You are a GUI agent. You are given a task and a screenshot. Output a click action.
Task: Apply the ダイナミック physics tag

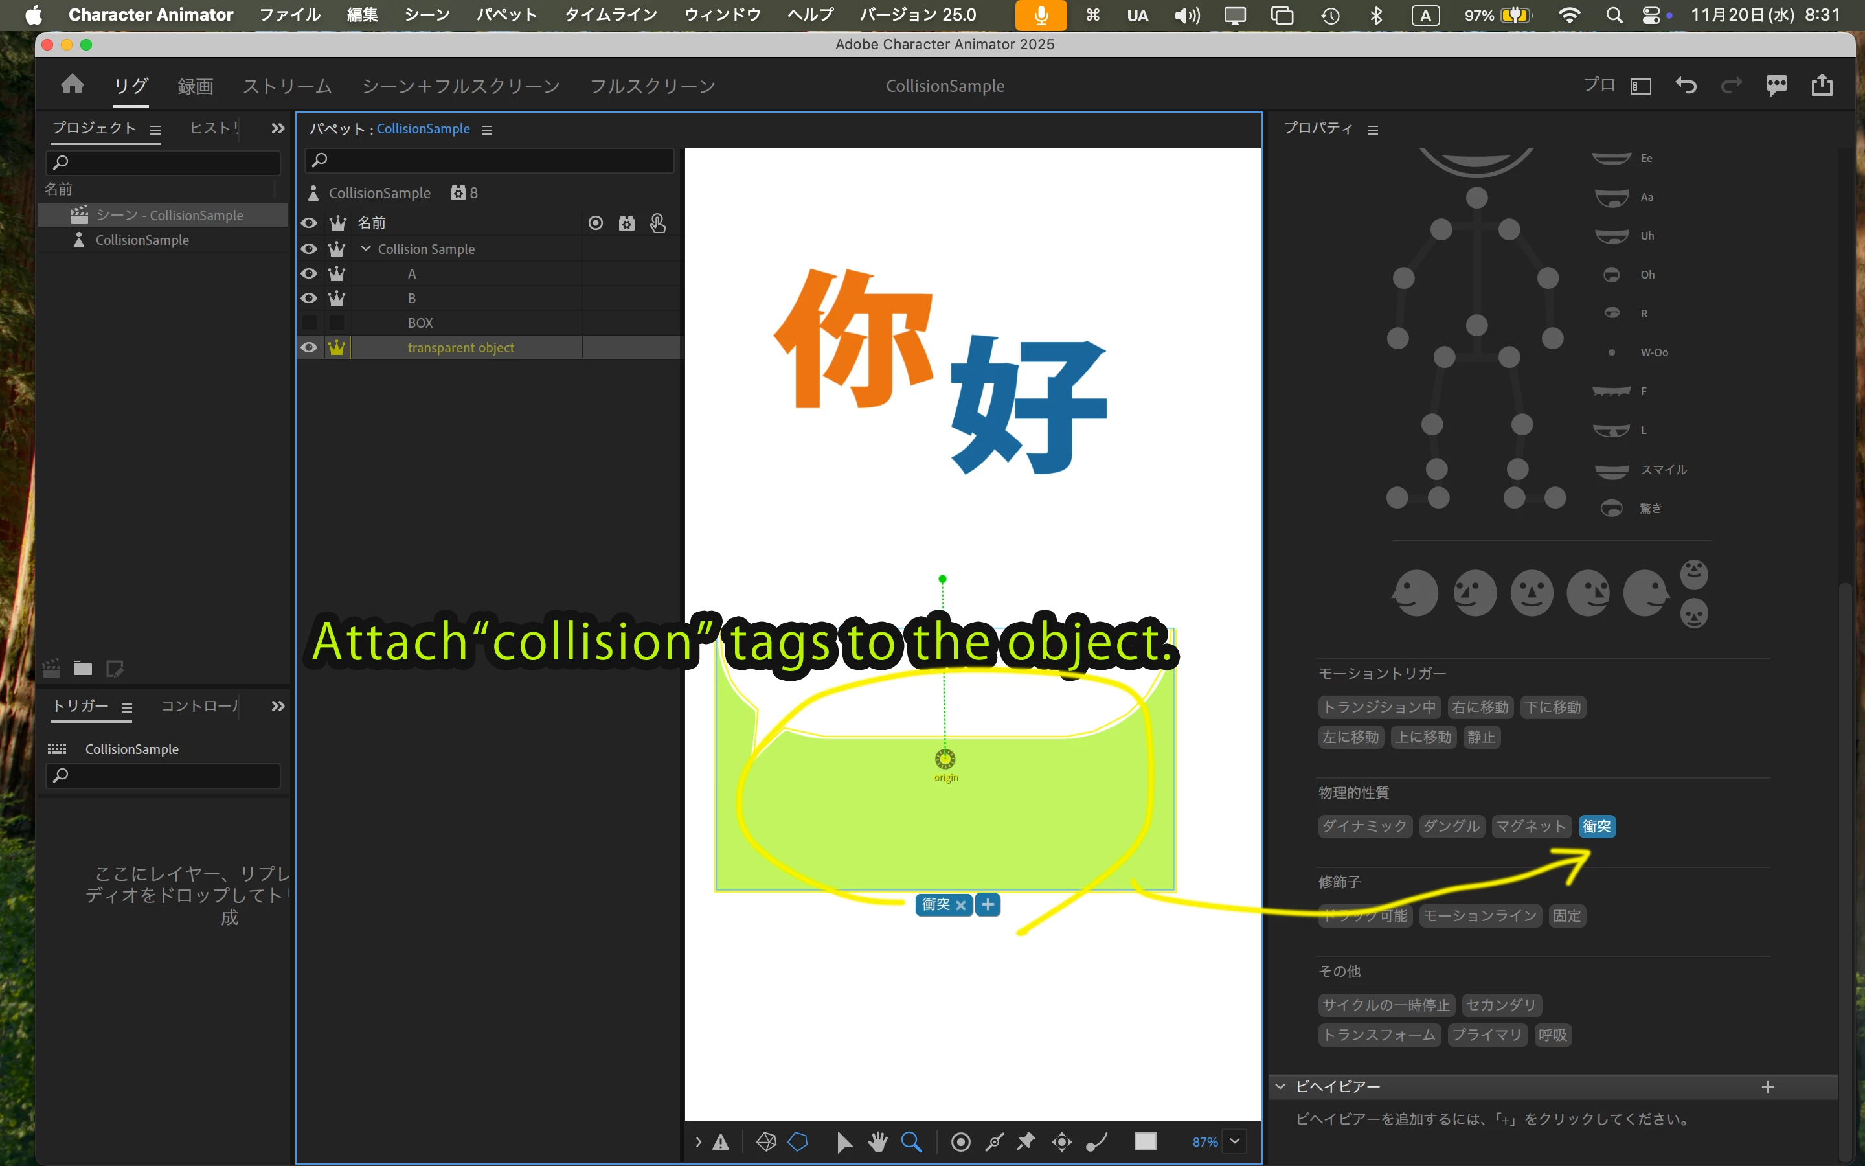click(x=1364, y=826)
